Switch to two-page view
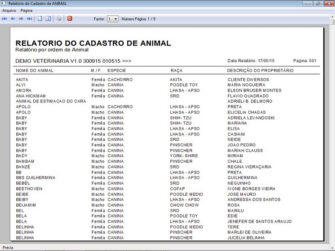The image size is (335, 251). (x=48, y=19)
